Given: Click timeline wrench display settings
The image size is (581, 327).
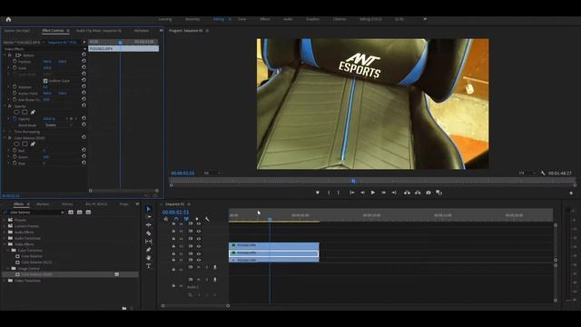Looking at the screenshot, I should click(x=207, y=219).
